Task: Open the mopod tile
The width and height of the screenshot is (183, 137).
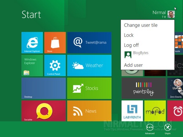Action: click(x=155, y=111)
